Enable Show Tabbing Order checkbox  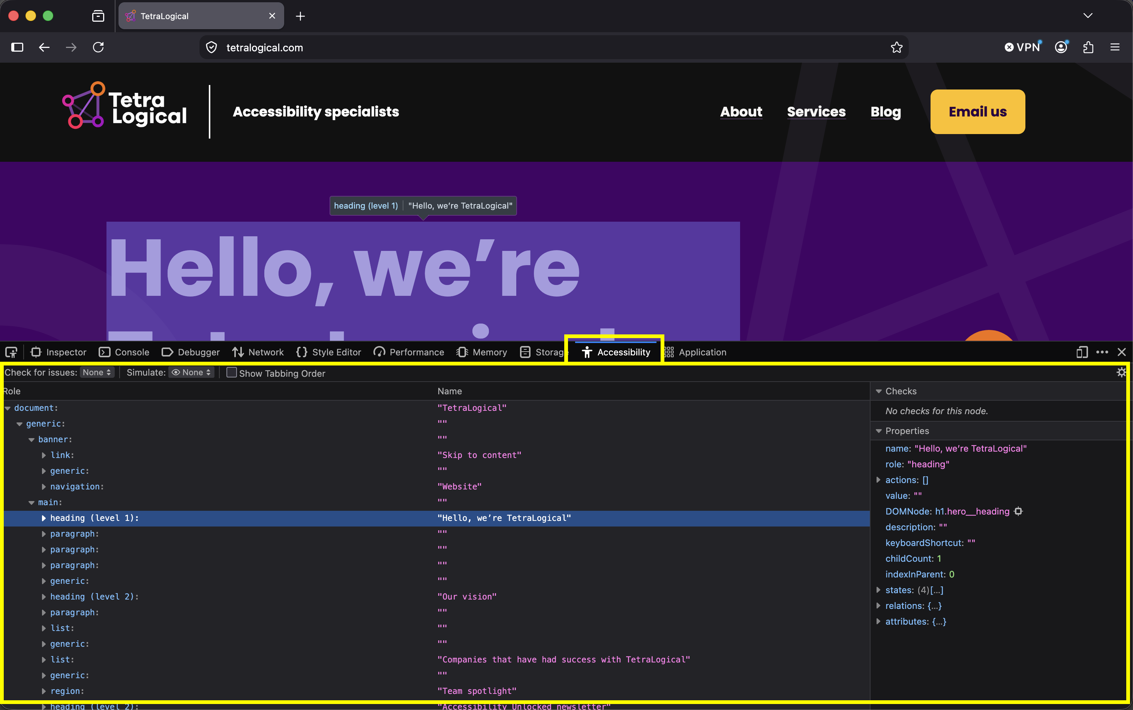click(x=231, y=372)
